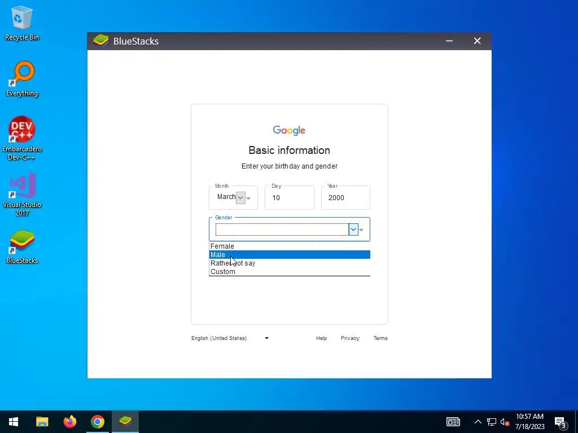Open the Terms link
This screenshot has width=578, height=433.
380,338
